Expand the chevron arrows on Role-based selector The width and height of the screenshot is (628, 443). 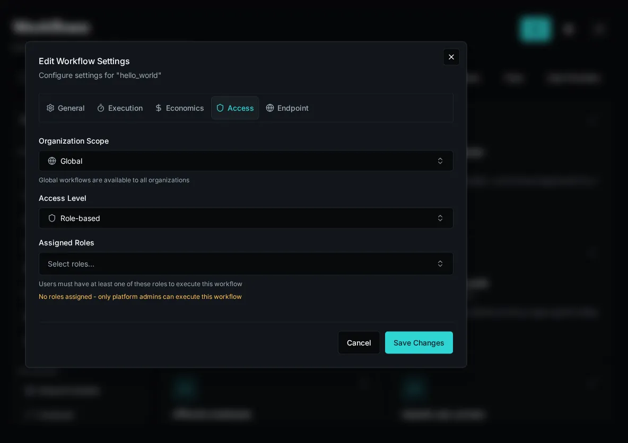(440, 218)
